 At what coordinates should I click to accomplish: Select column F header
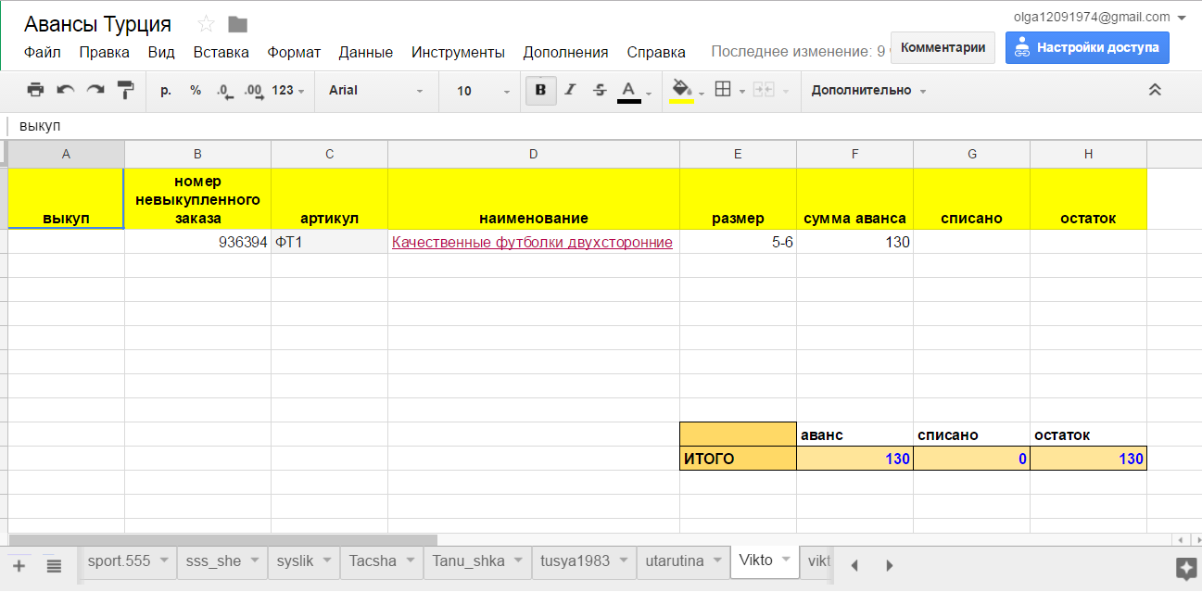pos(854,155)
